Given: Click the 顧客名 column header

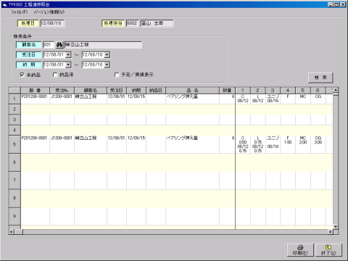Looking at the screenshot, I should (x=91, y=91).
